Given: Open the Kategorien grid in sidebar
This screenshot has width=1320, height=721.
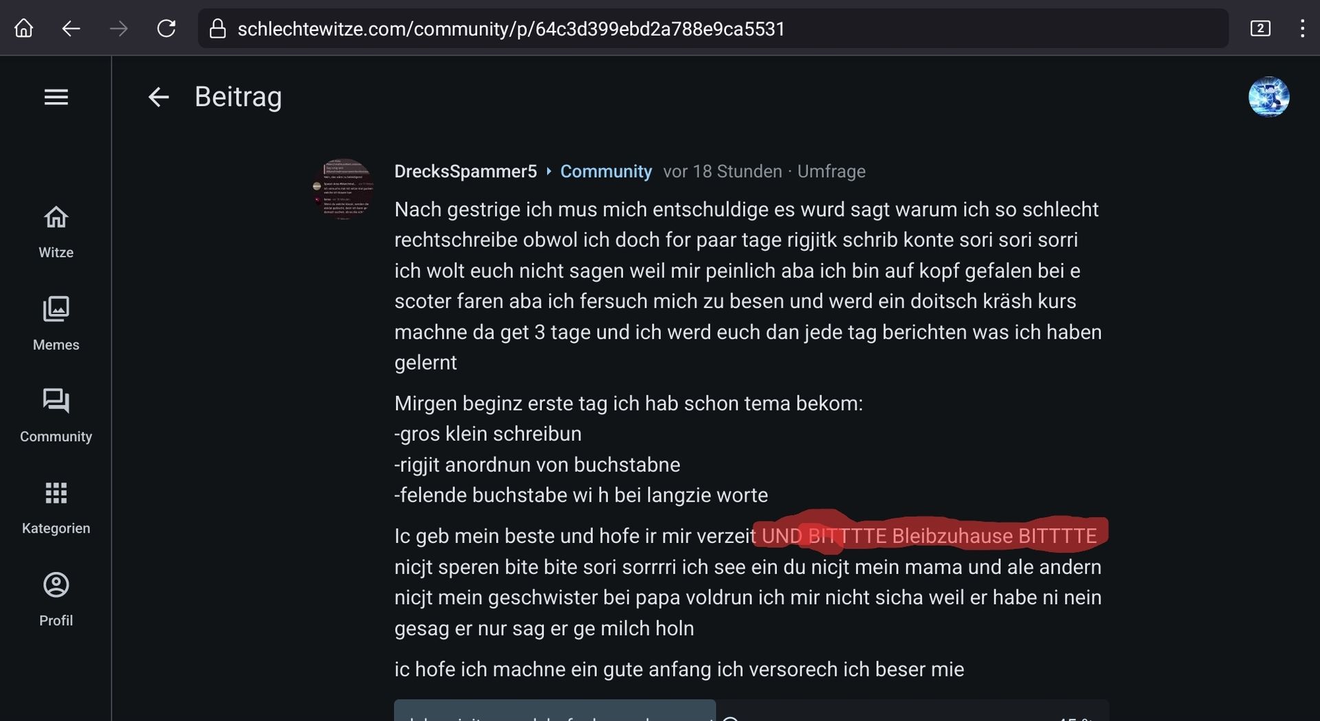Looking at the screenshot, I should pyautogui.click(x=56, y=508).
